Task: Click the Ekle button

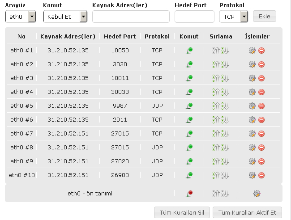Action: tap(265, 16)
